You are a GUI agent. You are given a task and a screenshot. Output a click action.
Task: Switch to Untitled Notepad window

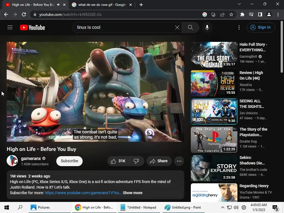(x=139, y=207)
